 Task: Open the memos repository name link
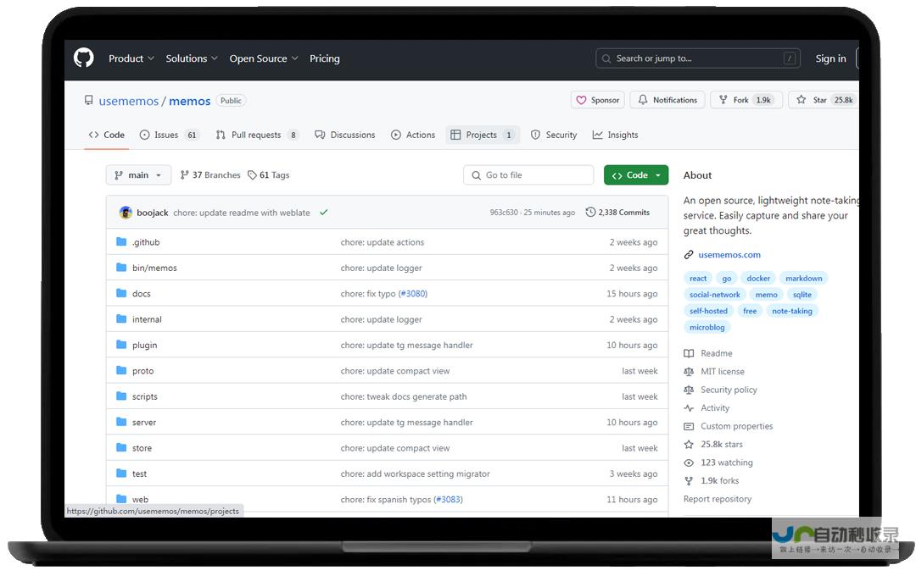[189, 101]
